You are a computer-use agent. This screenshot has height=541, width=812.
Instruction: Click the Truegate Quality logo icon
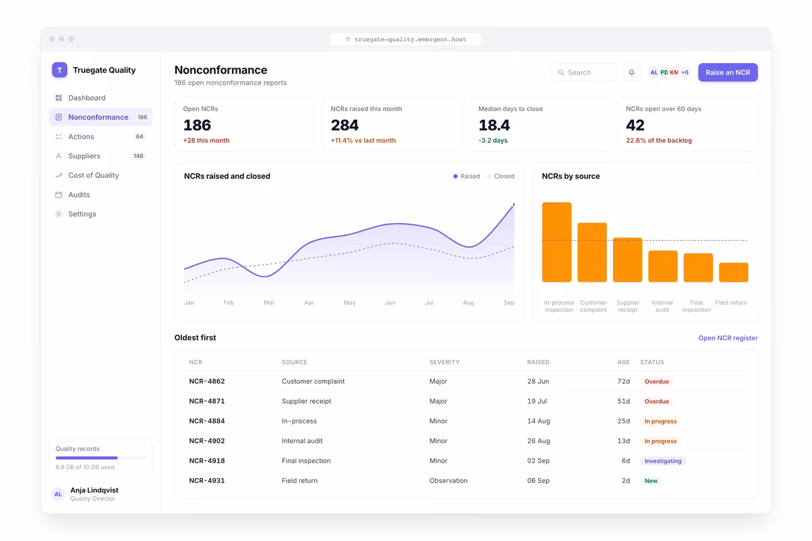60,70
